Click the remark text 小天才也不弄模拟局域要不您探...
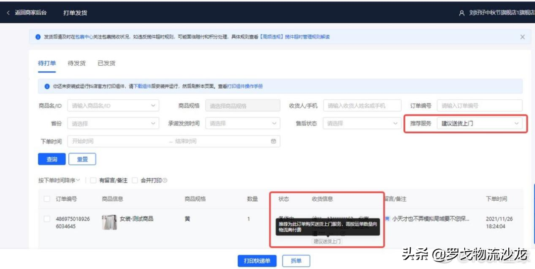The height and width of the screenshot is (269, 535). (x=430, y=219)
